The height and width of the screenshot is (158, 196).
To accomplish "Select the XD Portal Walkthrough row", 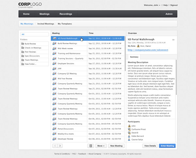I will point(88,38).
